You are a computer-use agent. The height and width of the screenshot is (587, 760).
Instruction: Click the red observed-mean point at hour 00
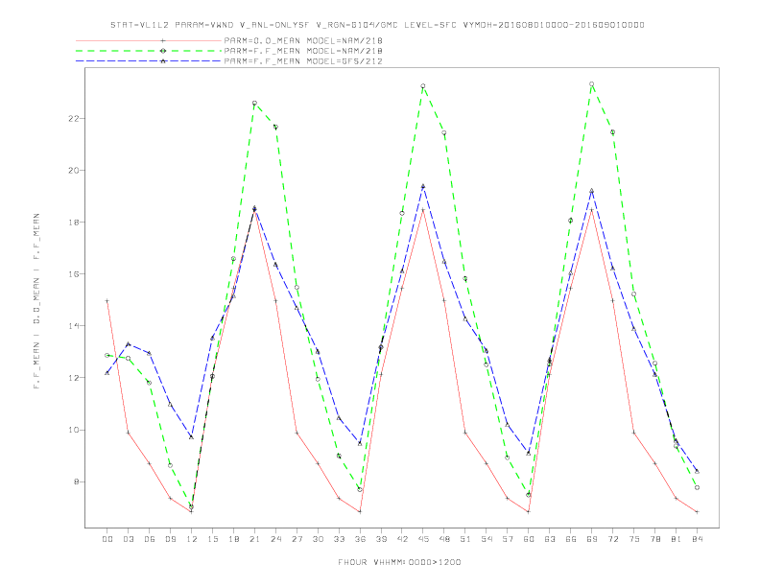point(107,301)
